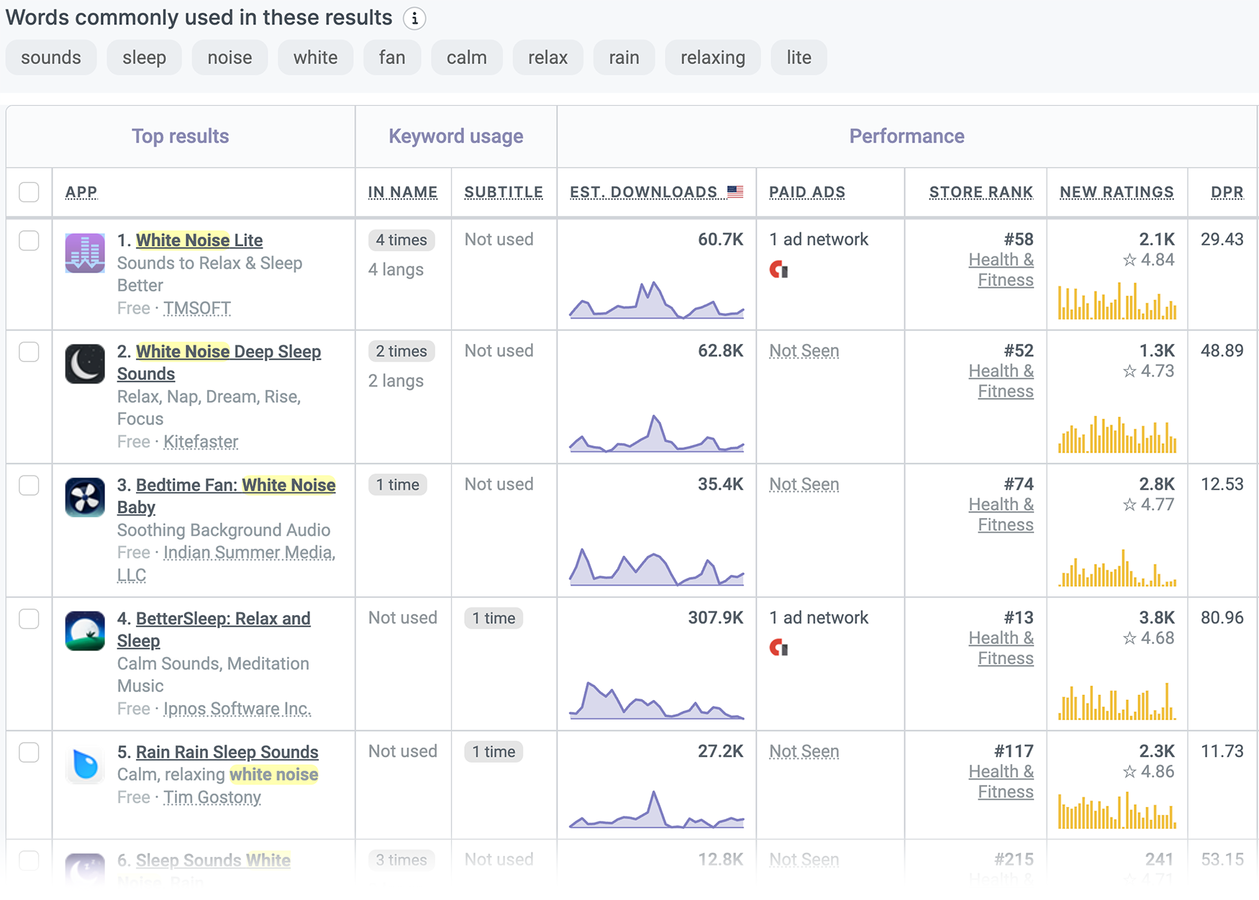Click the '2 times' in-name badge
The image size is (1259, 900).
(401, 351)
